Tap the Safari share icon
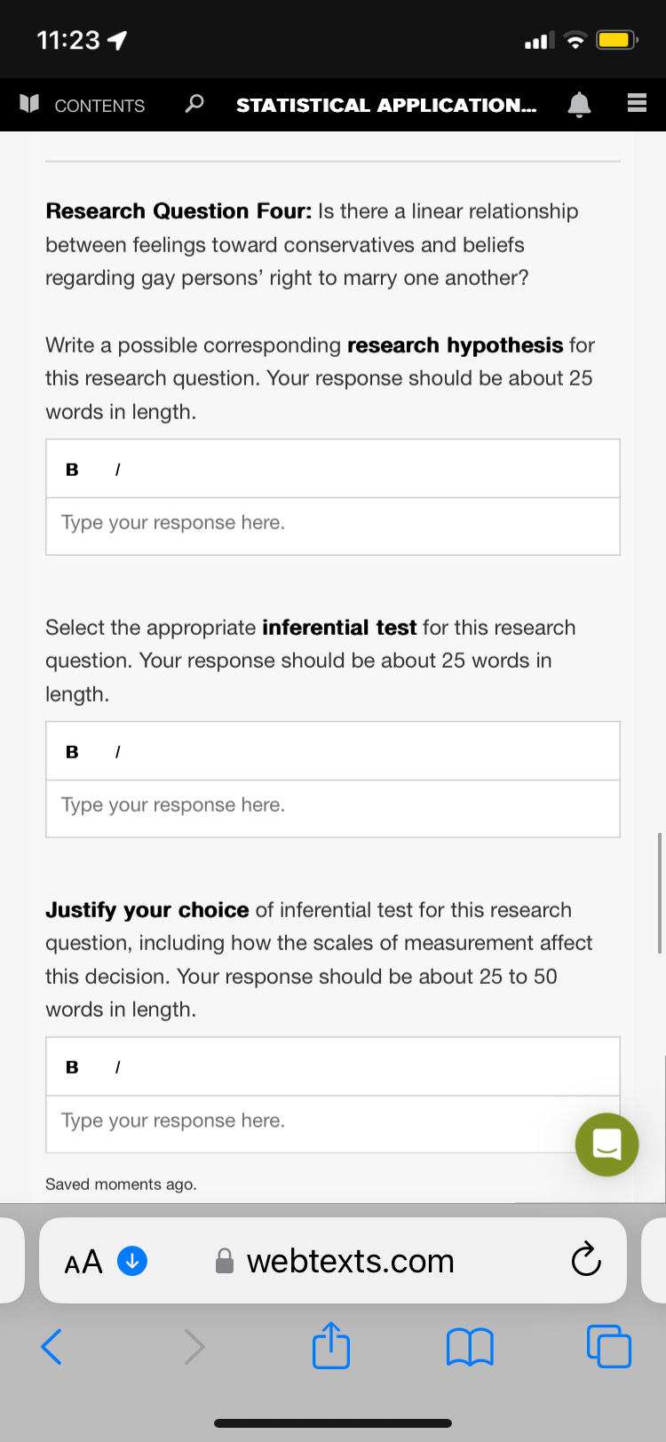 point(331,1345)
